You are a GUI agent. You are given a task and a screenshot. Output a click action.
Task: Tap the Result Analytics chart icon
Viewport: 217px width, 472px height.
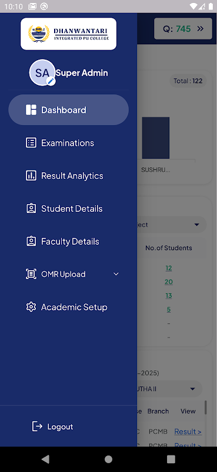click(31, 175)
